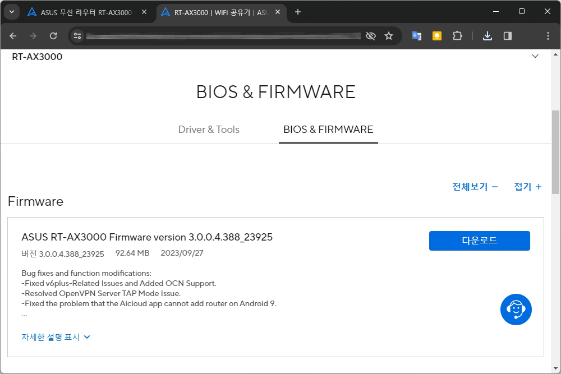Open the extensions puzzle menu
Viewport: 561px width, 374px height.
(457, 36)
